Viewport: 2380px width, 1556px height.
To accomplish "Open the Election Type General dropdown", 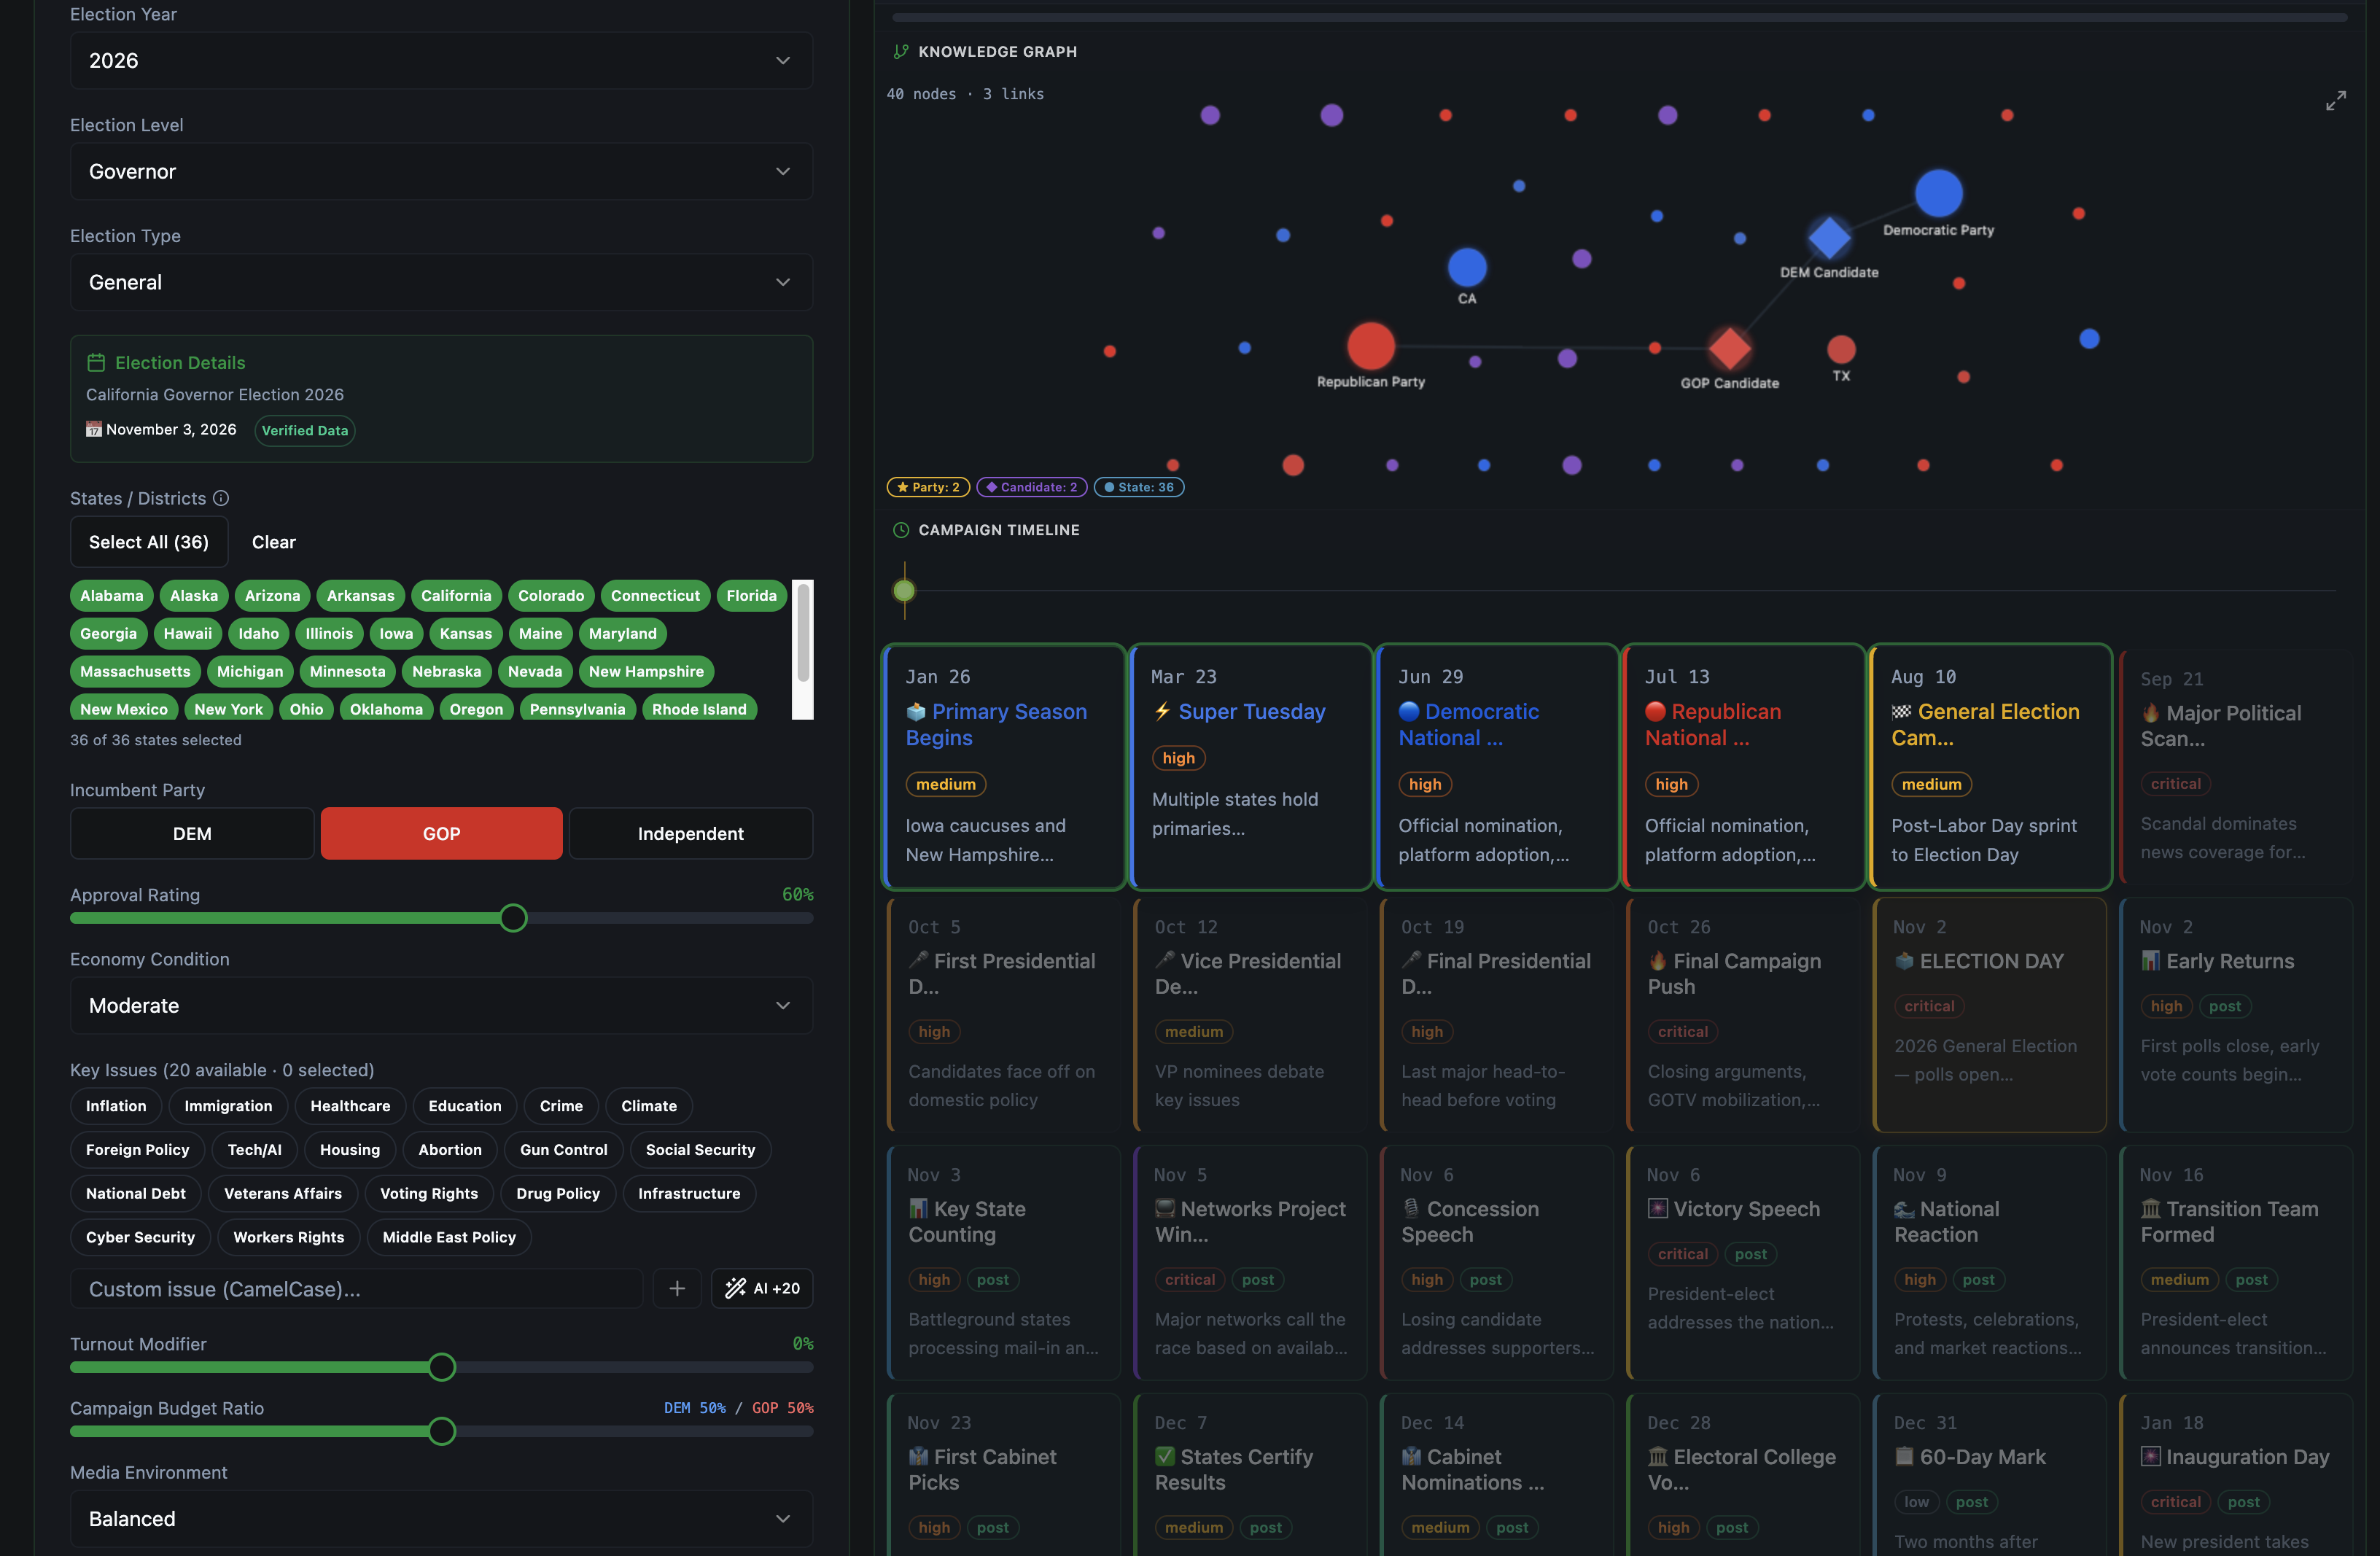I will [441, 283].
